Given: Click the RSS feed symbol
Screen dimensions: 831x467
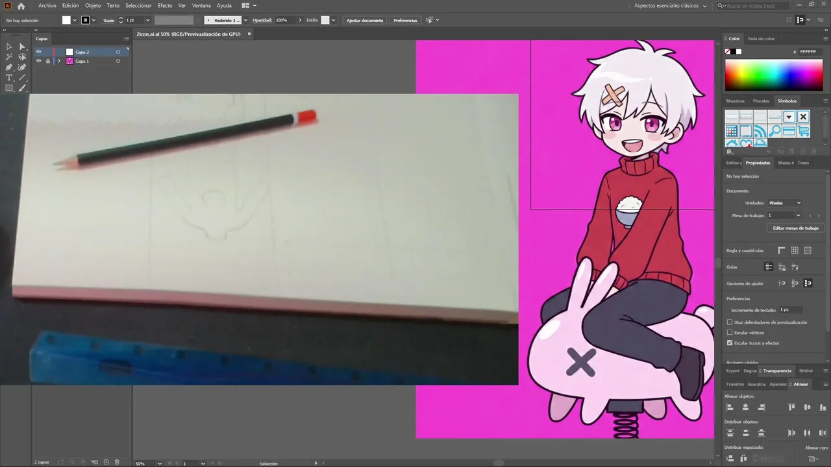Looking at the screenshot, I should tap(760, 131).
